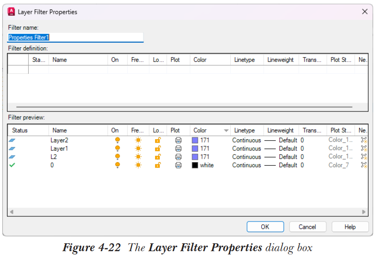Click the New VP Freeze icon for L2
The height and width of the screenshot is (260, 375).
(x=364, y=157)
